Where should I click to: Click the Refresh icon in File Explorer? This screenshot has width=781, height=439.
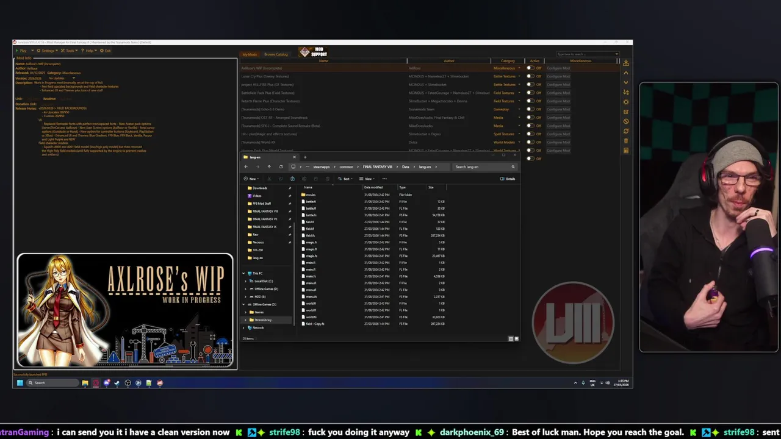[281, 166]
